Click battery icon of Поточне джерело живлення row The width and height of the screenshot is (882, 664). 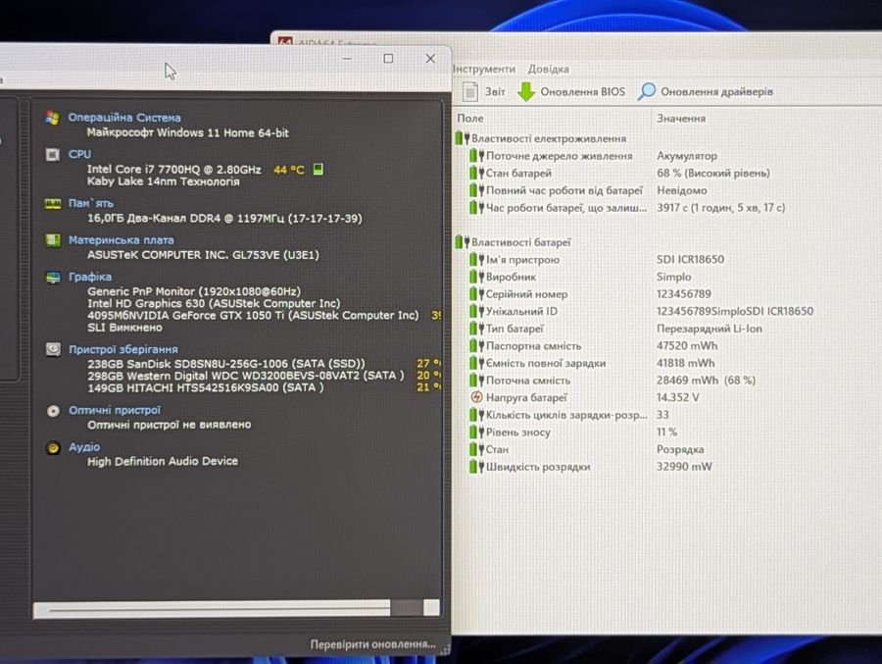[476, 155]
